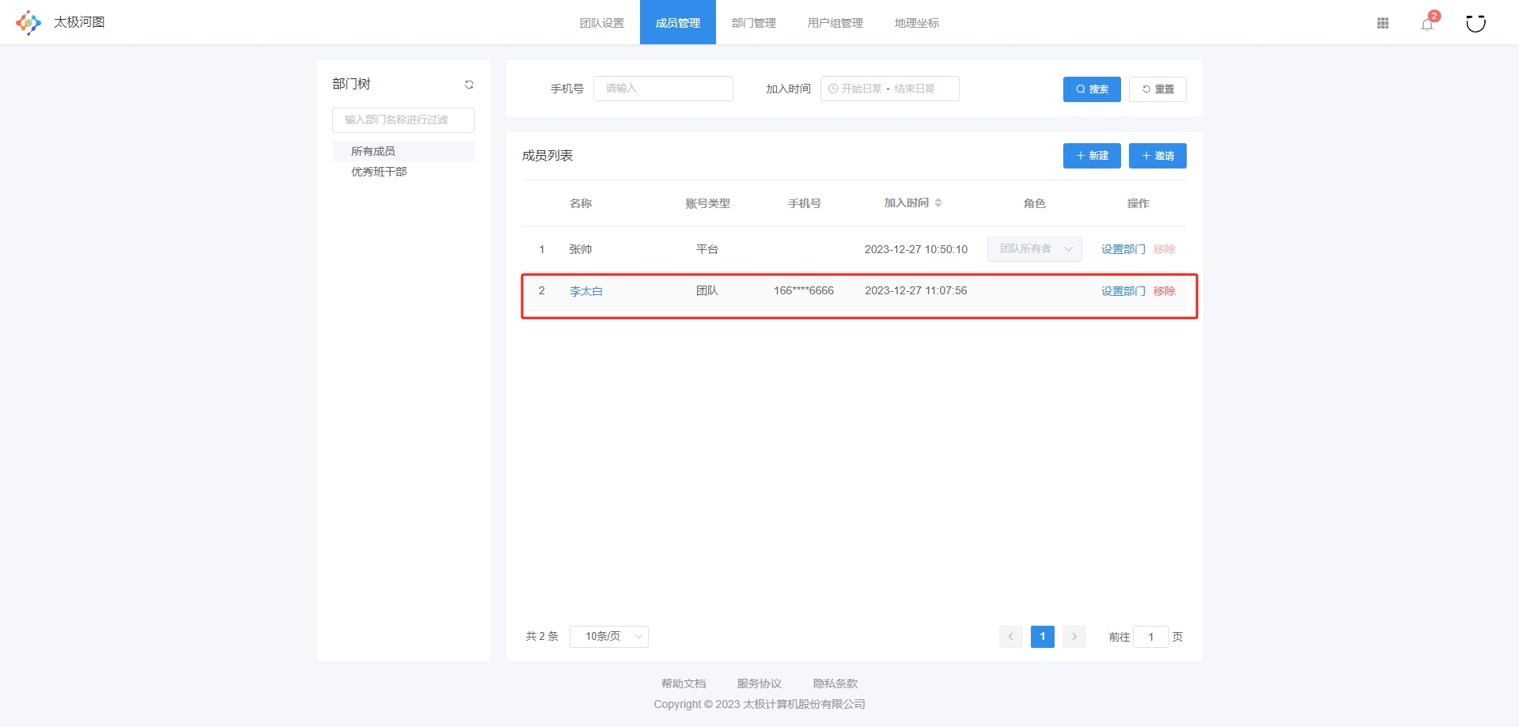Click the user avatar icon

pyautogui.click(x=1475, y=23)
